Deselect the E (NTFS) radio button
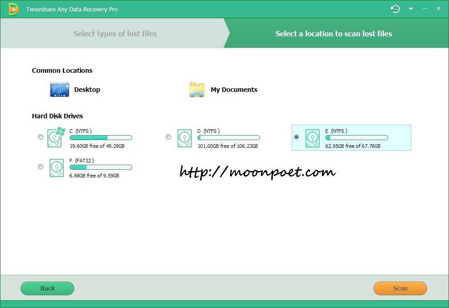 [296, 136]
